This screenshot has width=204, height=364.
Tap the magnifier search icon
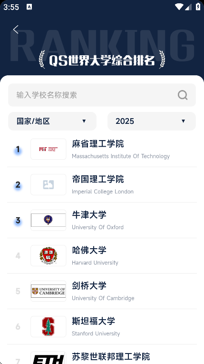tap(183, 95)
